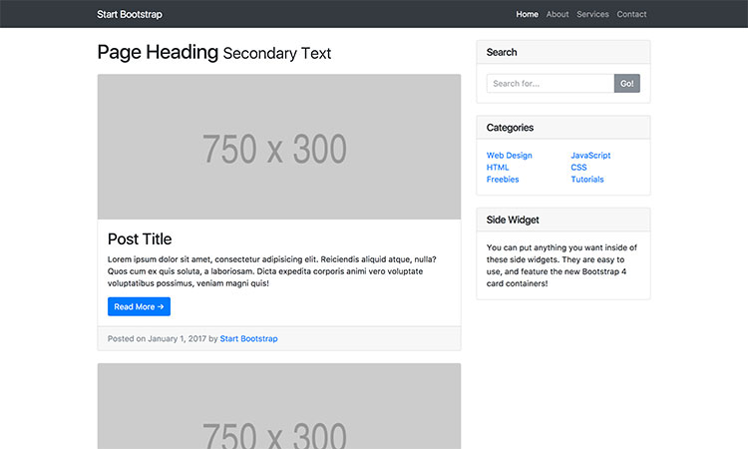Browse the Freebies category
Viewport: 748px width, 449px height.
[503, 180]
